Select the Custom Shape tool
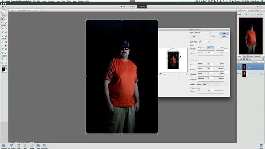The height and width of the screenshot is (149, 265). [x=6, y=49]
